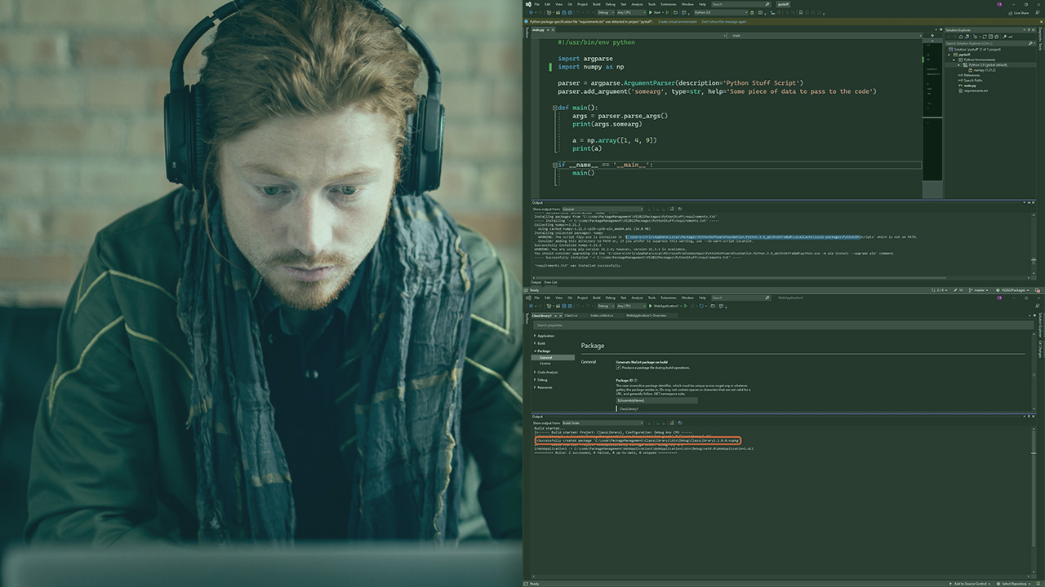This screenshot has height=587, width=1045.
Task: Select Licence under the Package section
Action: pyautogui.click(x=545, y=364)
